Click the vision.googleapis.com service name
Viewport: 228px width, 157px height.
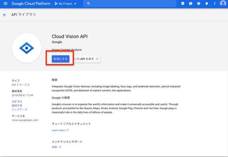click(25, 120)
